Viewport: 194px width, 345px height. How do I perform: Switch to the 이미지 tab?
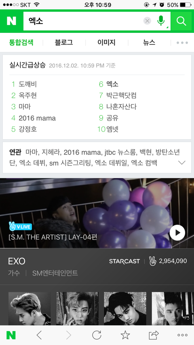point(106,42)
